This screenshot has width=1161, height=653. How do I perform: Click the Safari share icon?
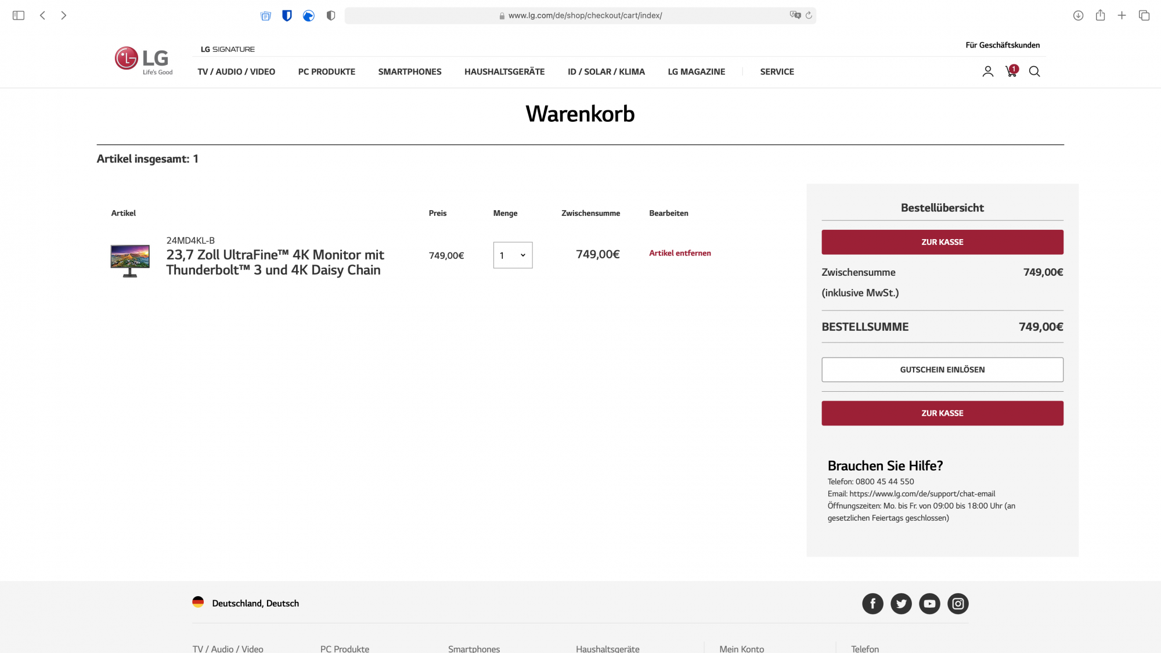[1100, 16]
